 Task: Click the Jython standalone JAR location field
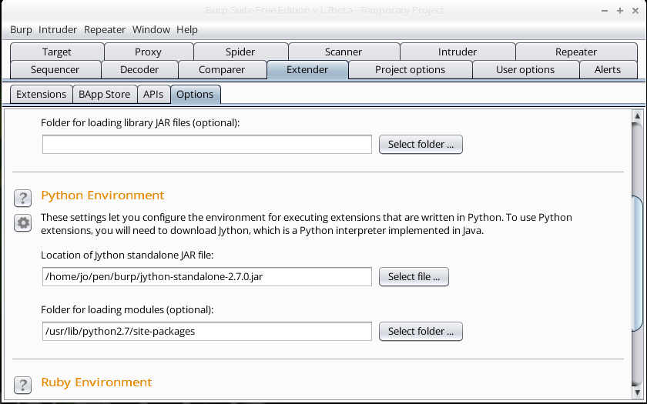click(207, 276)
